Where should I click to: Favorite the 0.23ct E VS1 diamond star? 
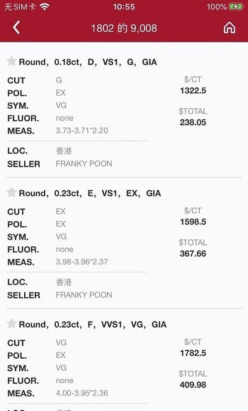[x=11, y=192]
